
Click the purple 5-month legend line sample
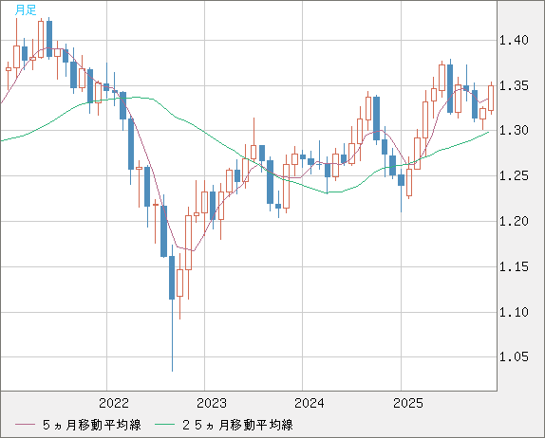(x=25, y=425)
